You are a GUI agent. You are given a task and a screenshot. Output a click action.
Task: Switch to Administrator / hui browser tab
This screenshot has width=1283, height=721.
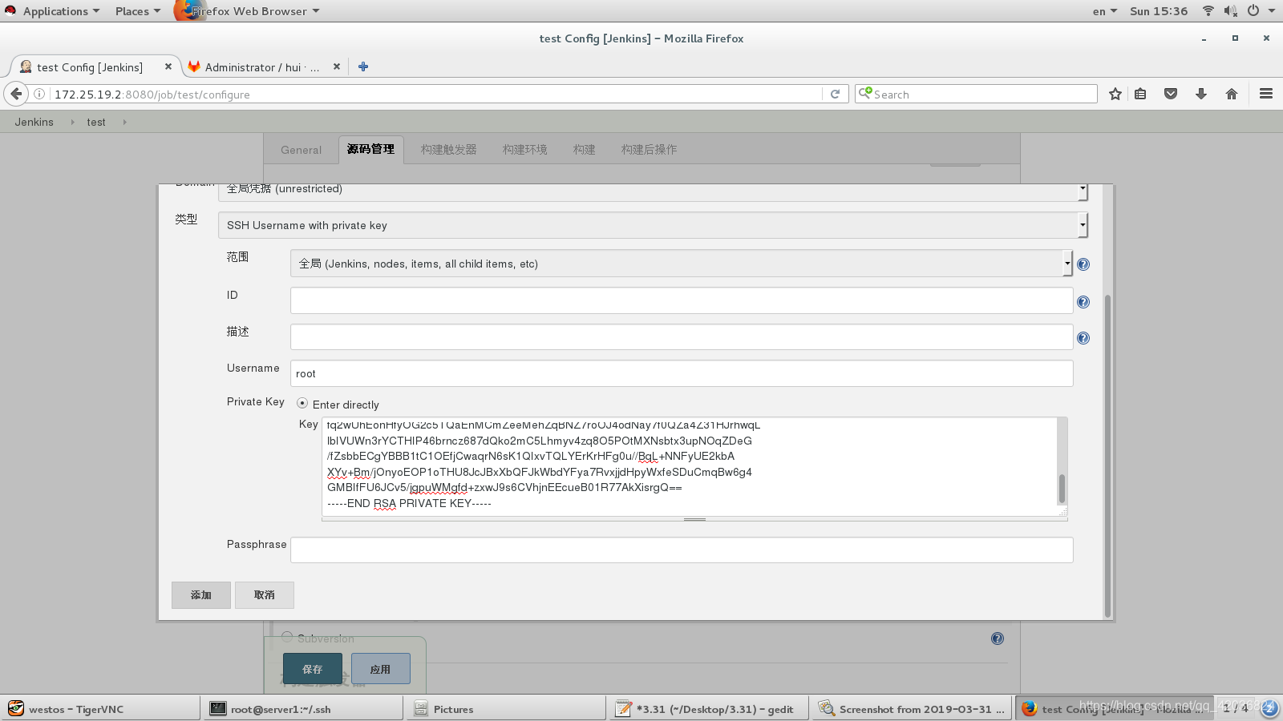point(263,66)
